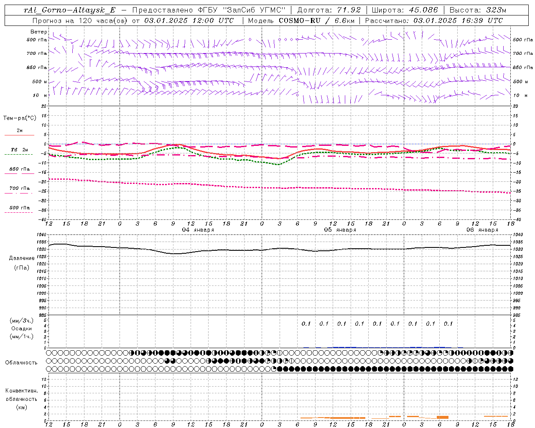Select the Прогноз на 120 часа(ов) text
The height and width of the screenshot is (428, 535).
[x=80, y=20]
